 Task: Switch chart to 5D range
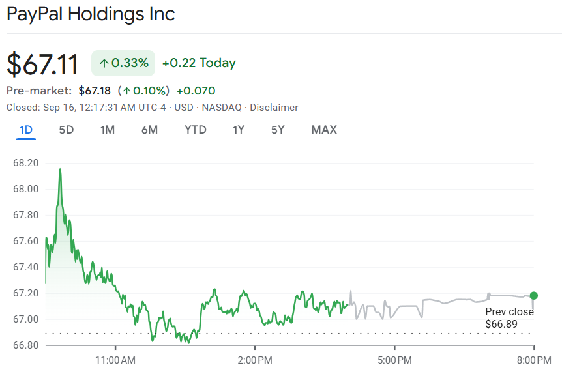pos(67,130)
